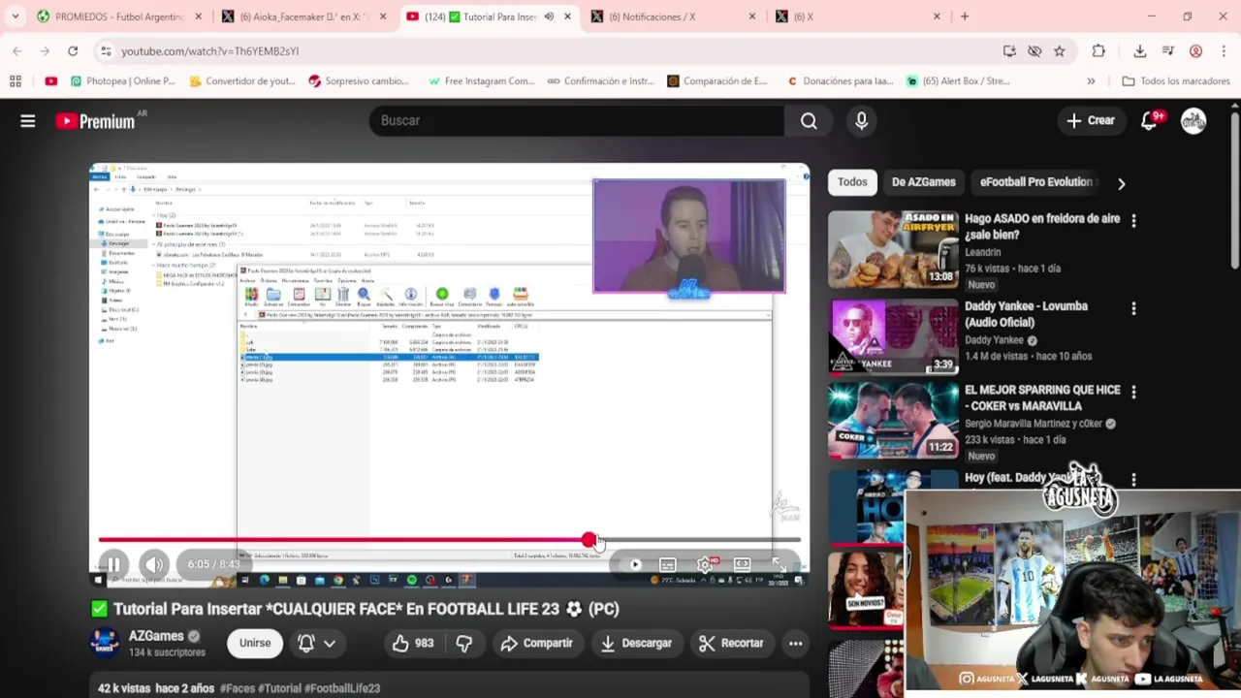Toggle autoplay switch in the player
Viewport: 1241px width, 698px height.
pyautogui.click(x=635, y=564)
